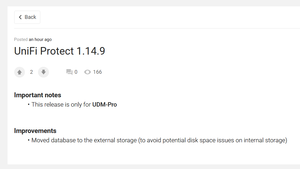The height and width of the screenshot is (169, 300).
Task: Select the title 'UniFi Protect 1.14.9'
Action: 59,51
